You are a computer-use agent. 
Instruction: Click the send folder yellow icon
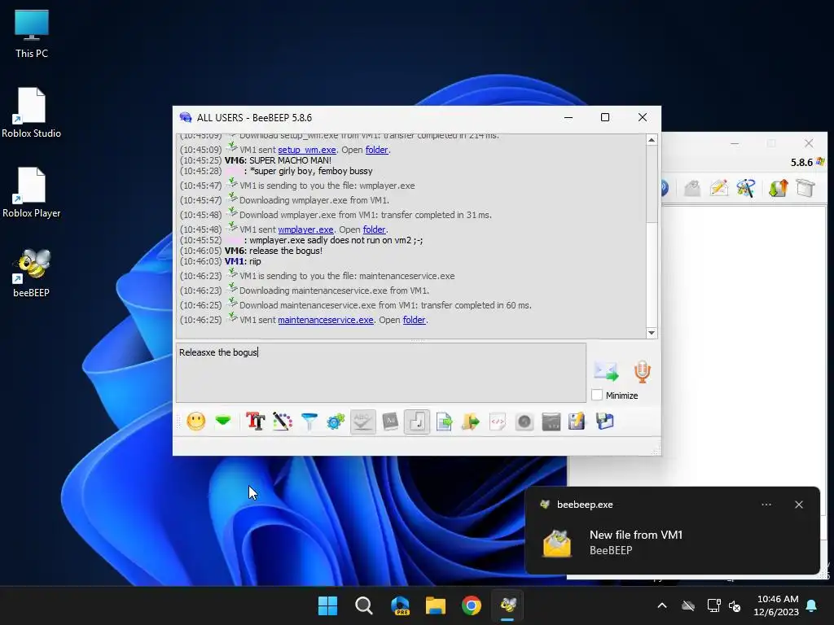[471, 422]
